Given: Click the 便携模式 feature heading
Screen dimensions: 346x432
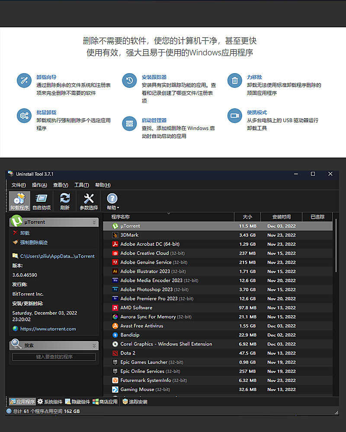Looking at the screenshot, I should [x=257, y=113].
